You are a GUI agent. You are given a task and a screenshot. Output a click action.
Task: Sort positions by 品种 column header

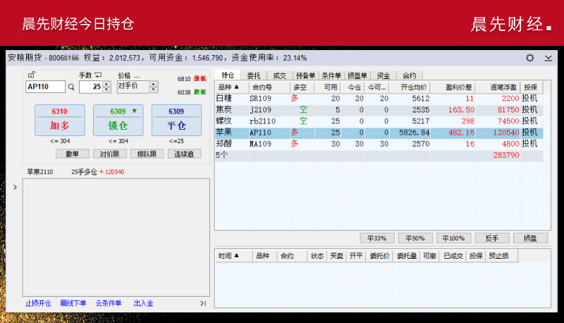[229, 87]
